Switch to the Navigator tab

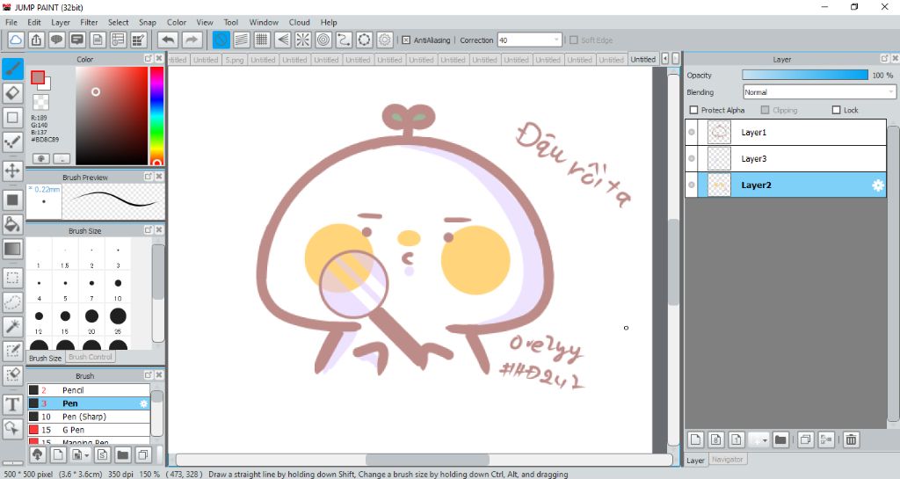[727, 460]
